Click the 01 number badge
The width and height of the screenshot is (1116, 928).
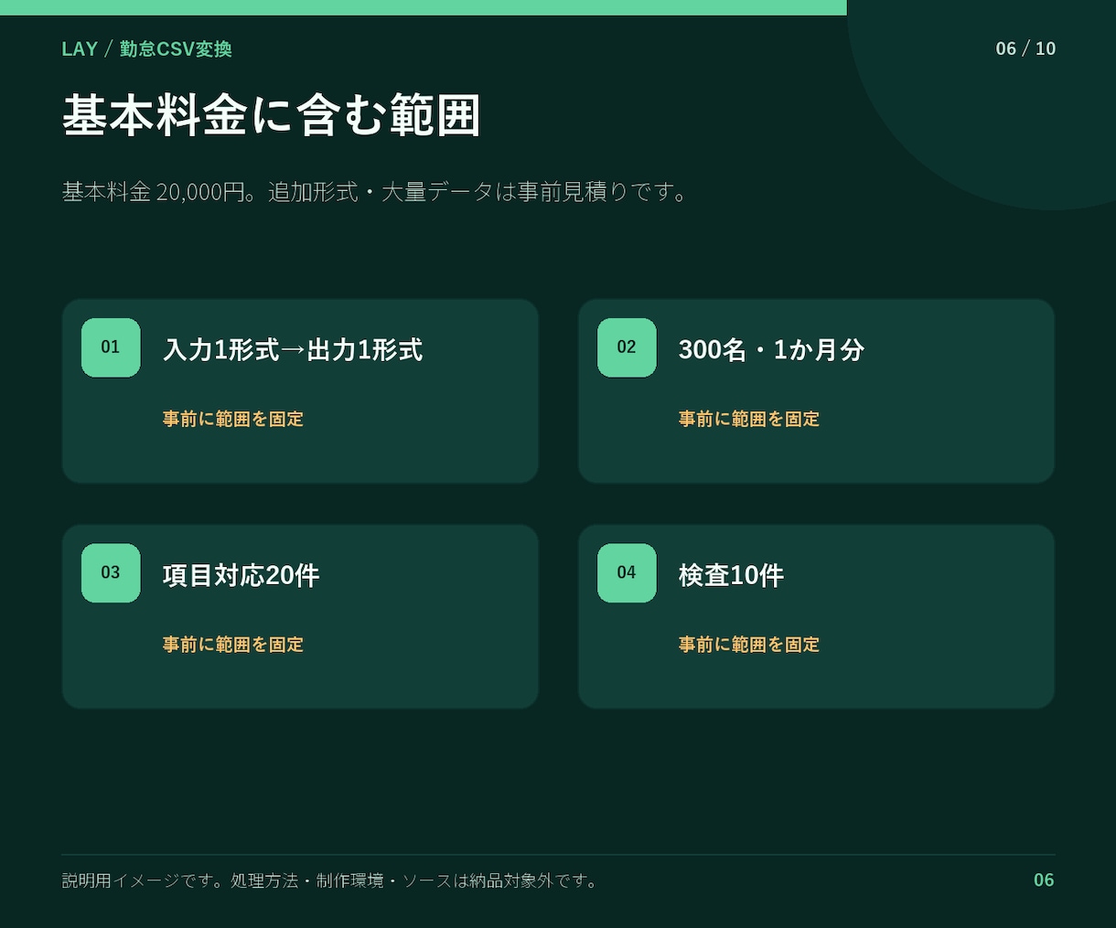[x=111, y=347]
